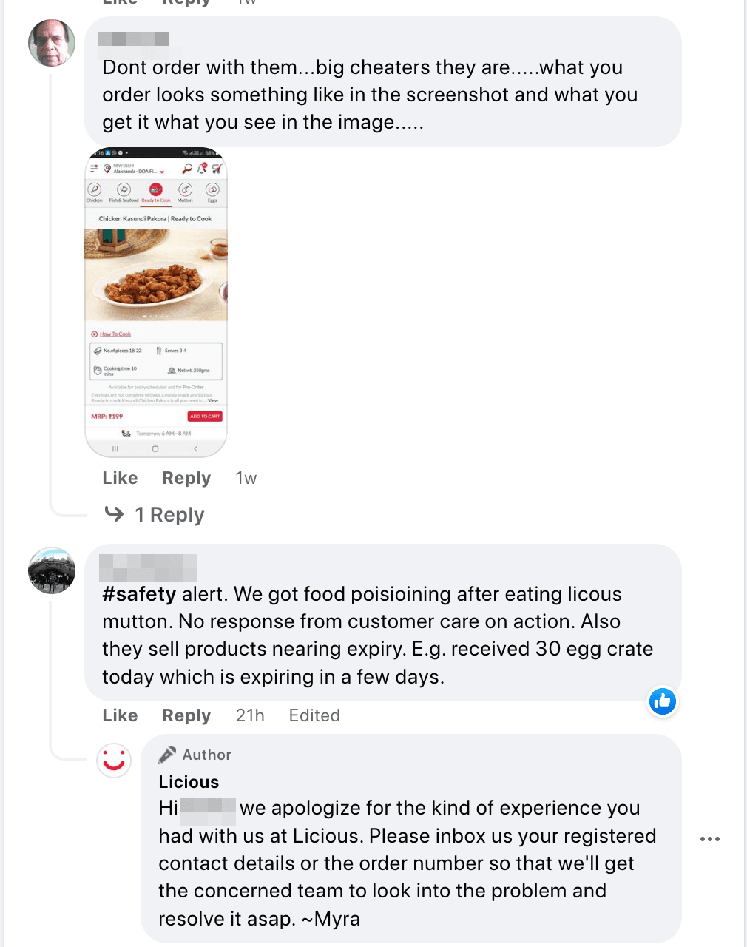Viewport: 747px width, 947px height.
Task: Open the attached app screenshot image
Action: pos(156,302)
